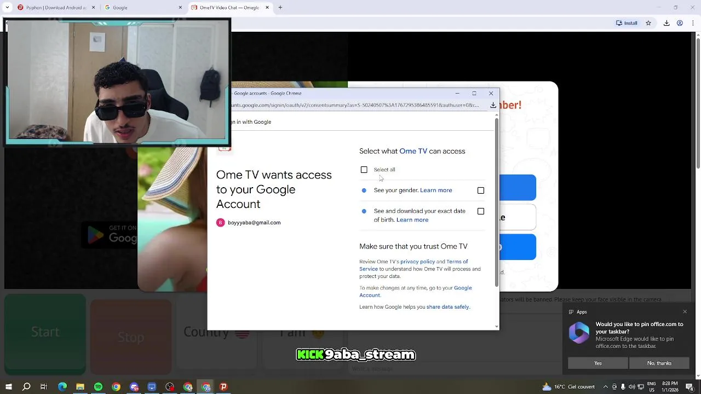
Task: Open the Chrome three-dot menu
Action: pos(692,23)
